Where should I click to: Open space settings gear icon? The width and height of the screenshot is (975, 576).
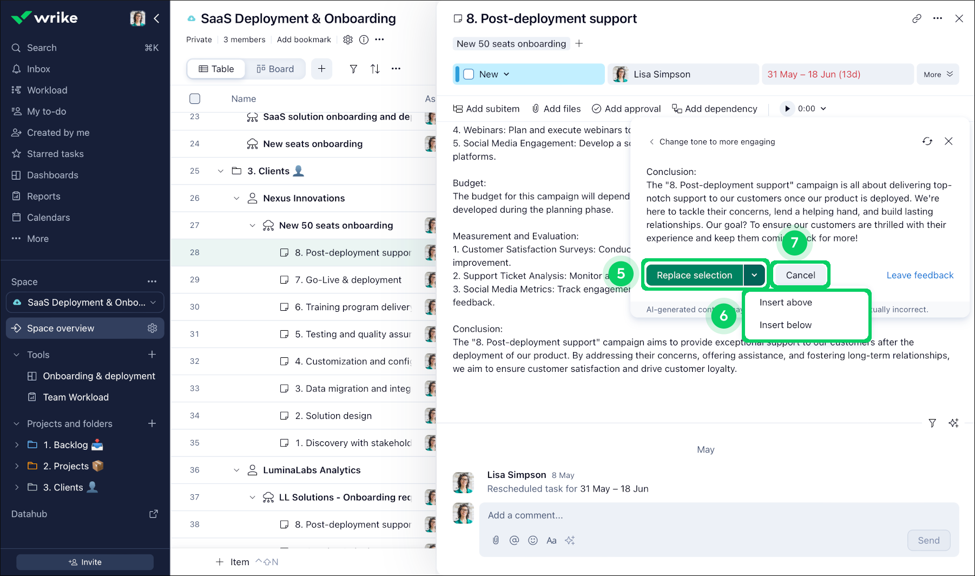[x=348, y=40]
